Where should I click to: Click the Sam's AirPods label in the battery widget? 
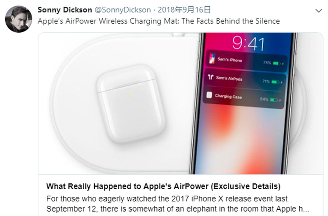coord(229,78)
